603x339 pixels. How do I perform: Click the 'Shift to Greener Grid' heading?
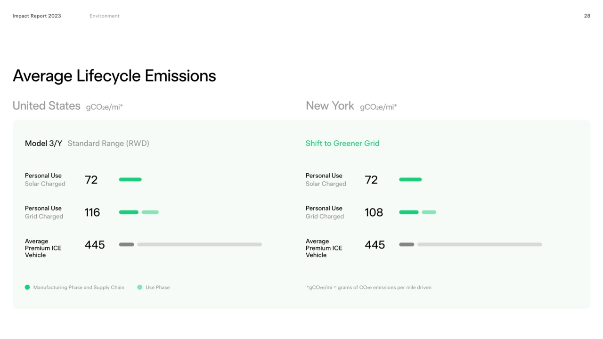342,144
